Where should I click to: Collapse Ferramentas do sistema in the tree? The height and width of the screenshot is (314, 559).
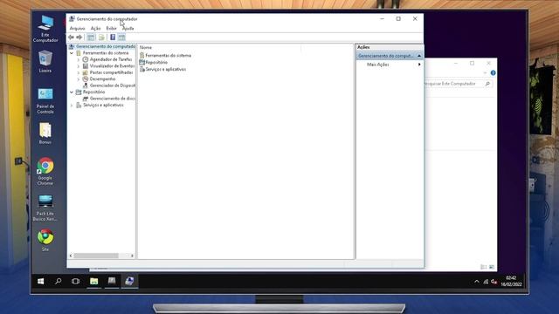(x=72, y=53)
